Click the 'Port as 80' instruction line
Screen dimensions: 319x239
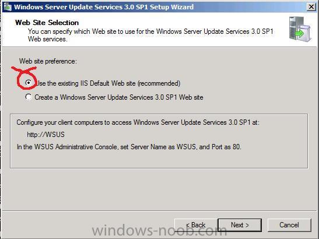tap(129, 147)
